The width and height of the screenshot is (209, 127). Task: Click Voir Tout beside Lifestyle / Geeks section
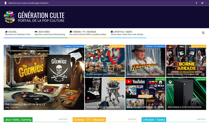[x=201, y=119]
